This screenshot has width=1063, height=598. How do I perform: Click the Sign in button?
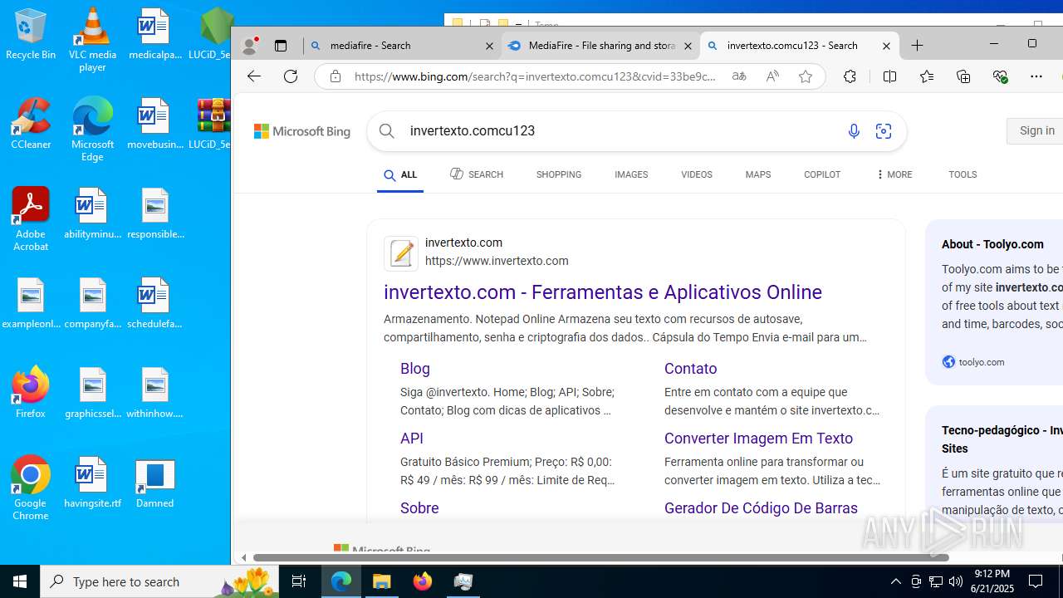[1036, 130]
